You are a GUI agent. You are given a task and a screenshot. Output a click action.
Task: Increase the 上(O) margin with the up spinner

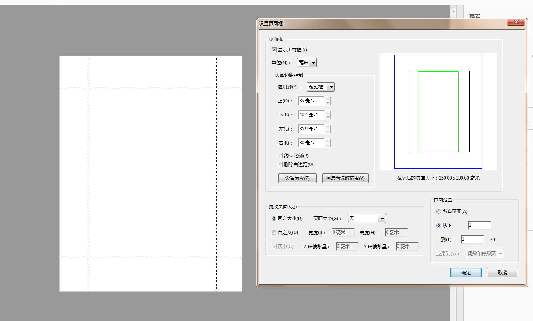pos(327,99)
